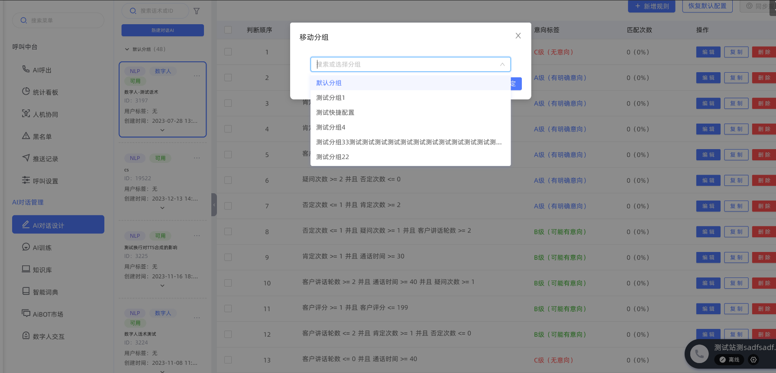The height and width of the screenshot is (373, 776).
Task: Open more options for 数字人-测试话术 card
Action: (197, 76)
